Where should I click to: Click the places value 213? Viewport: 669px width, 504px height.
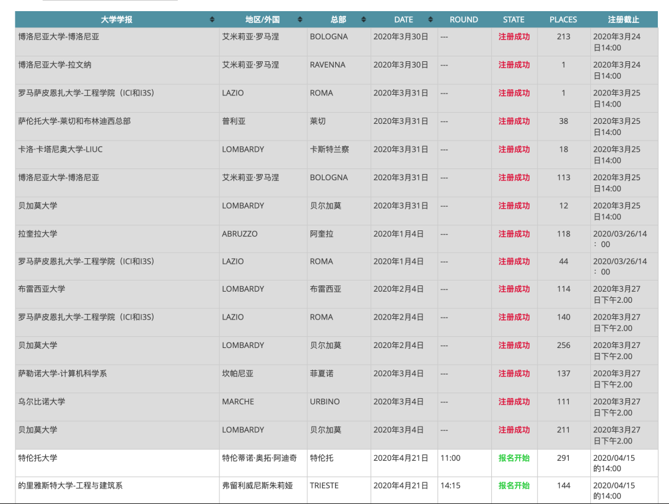564,37
